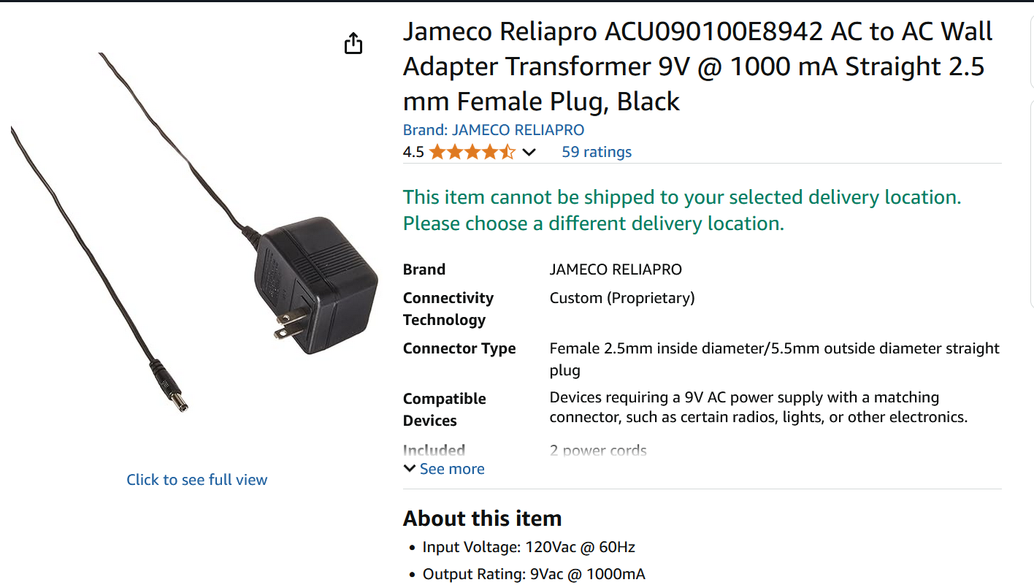Click the Connectivity Technology row label

[448, 308]
